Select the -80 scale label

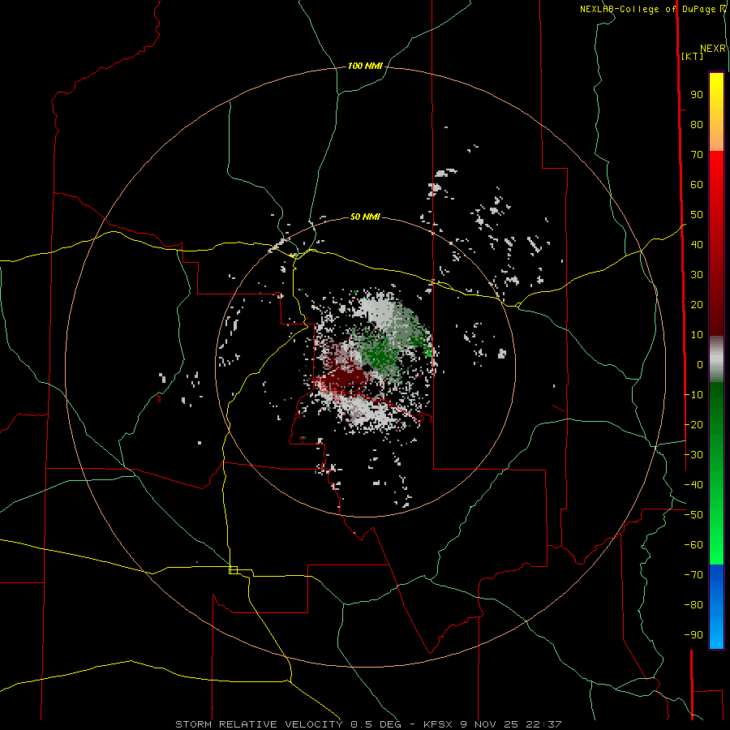pos(693,605)
